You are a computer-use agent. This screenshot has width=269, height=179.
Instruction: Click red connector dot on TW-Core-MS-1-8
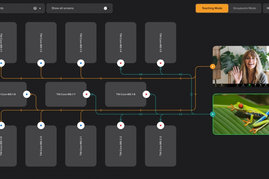tap(146, 95)
